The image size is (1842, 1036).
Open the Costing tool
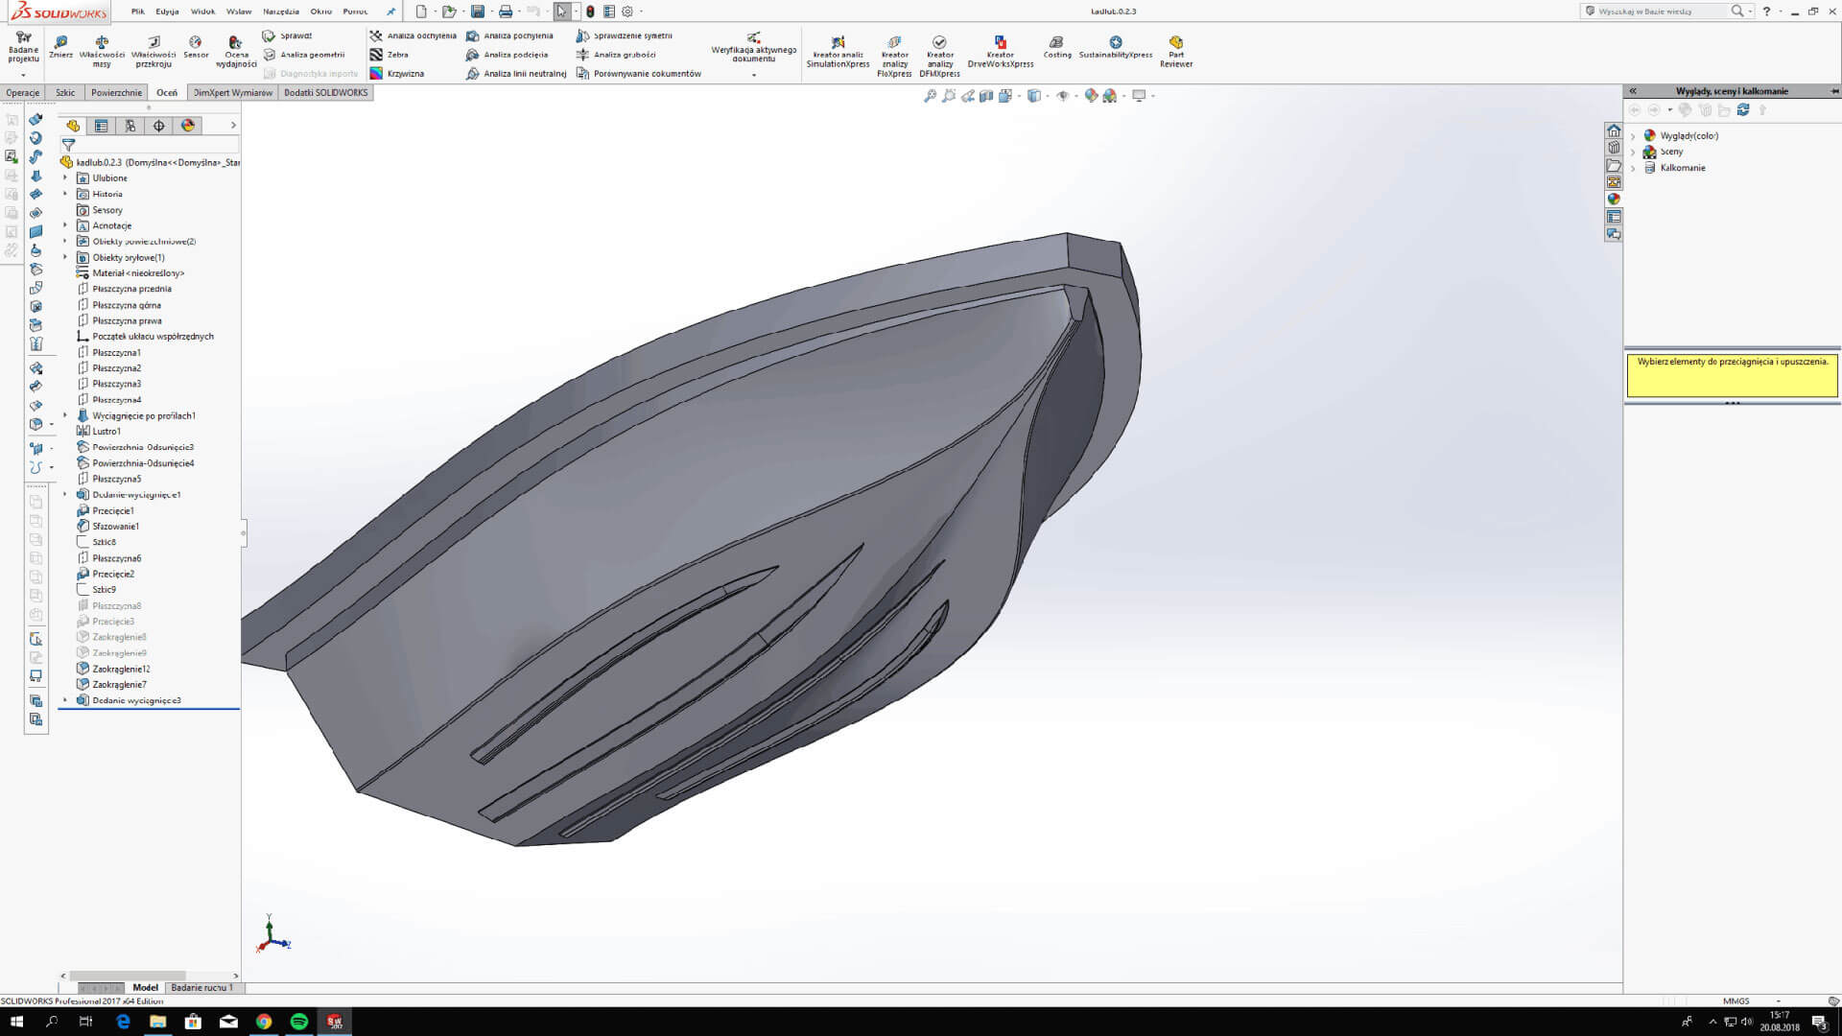[1057, 48]
